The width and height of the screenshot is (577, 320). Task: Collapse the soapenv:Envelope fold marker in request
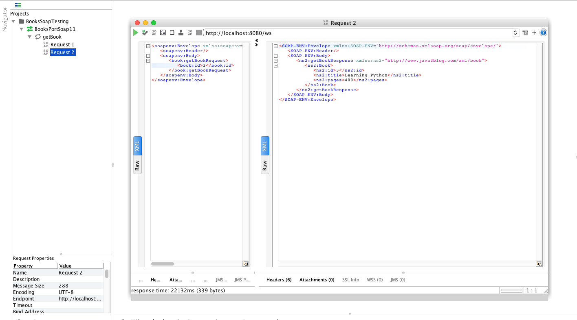click(148, 46)
